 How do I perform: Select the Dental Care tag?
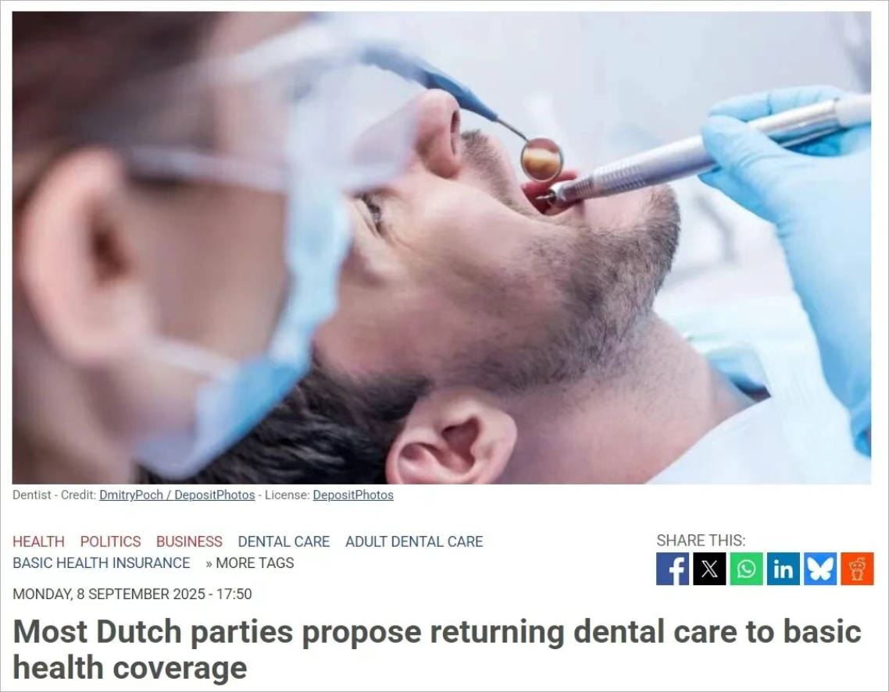284,541
